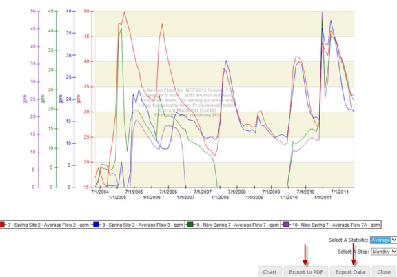Click the red Spring Site 2 legend swatch

click(2, 225)
